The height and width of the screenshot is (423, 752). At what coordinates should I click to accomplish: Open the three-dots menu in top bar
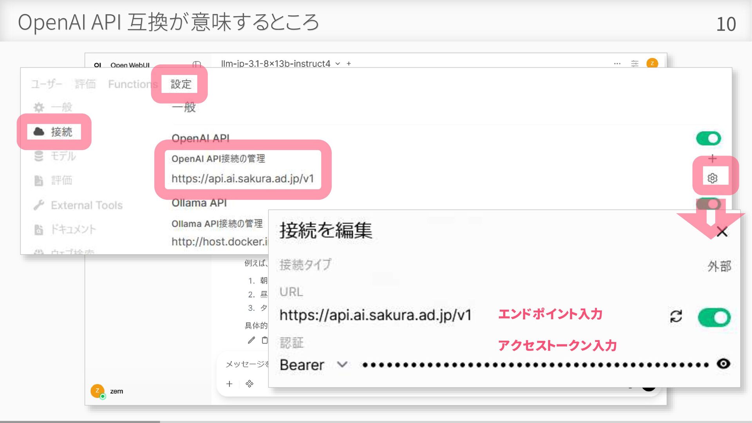[617, 63]
